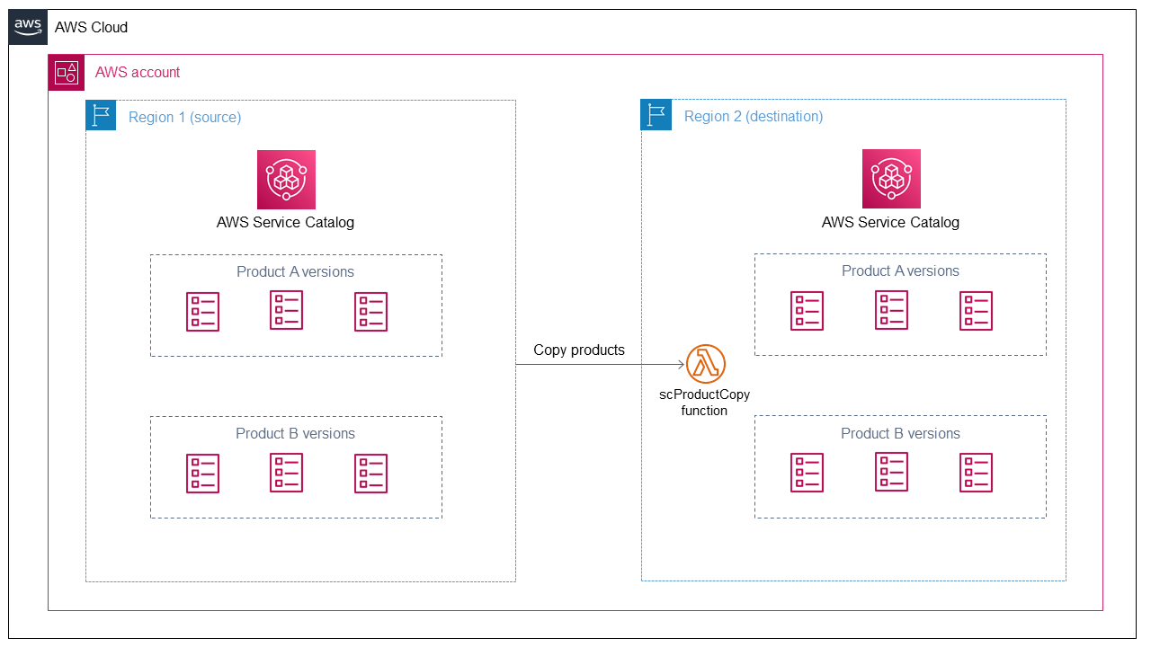Click the Product B versions label in Region 1
Viewport: 1151px width, 647px height.
point(296,433)
